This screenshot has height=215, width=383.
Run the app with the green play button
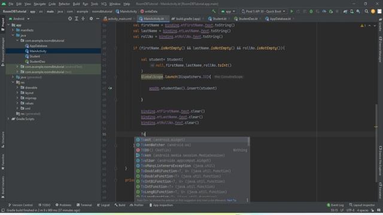pos(291,11)
